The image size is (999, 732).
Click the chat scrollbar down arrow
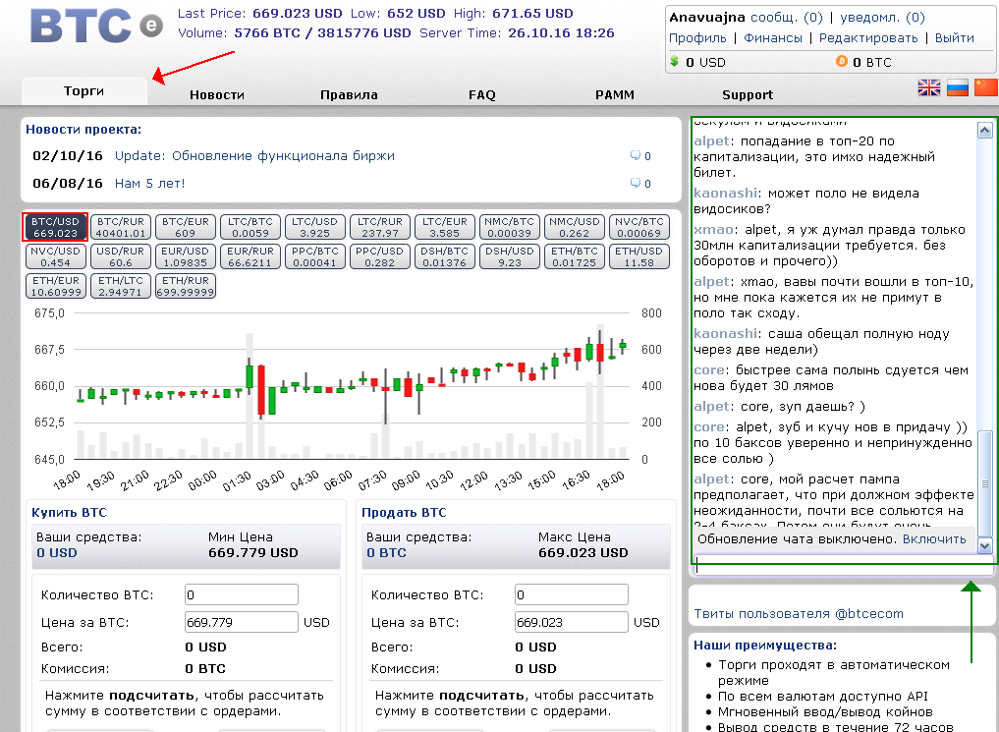point(985,545)
